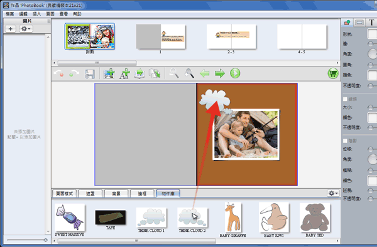377x247 pixels.
Task: Open the picture panel gear dropdown
Action: pyautogui.click(x=26, y=29)
